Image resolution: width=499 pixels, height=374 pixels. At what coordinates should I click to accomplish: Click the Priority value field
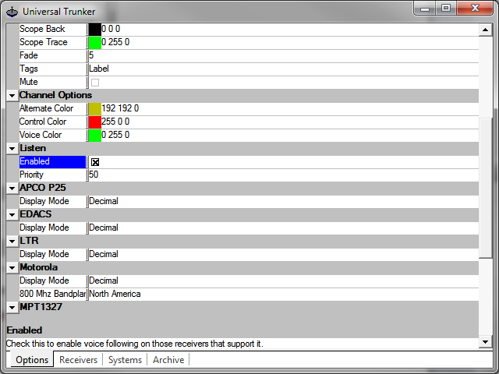click(281, 175)
